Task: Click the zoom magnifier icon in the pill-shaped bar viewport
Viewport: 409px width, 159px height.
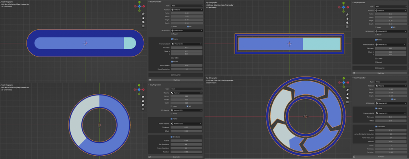Action: coord(143,13)
